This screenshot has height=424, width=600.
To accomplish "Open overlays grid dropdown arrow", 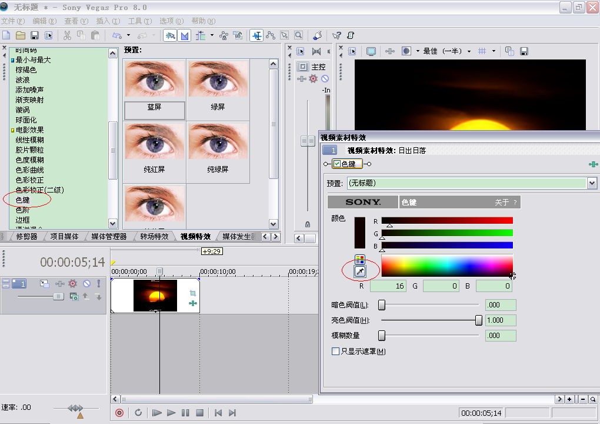I will tap(494, 51).
